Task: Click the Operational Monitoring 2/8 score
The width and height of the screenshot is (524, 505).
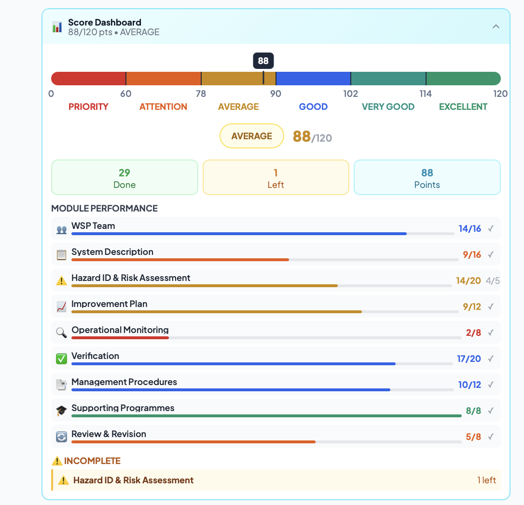Action: [473, 333]
